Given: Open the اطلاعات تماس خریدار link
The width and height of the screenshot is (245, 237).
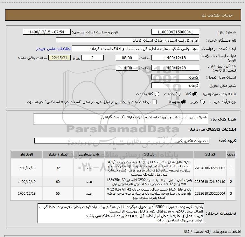Looking at the screenshot, I should point(53,49).
